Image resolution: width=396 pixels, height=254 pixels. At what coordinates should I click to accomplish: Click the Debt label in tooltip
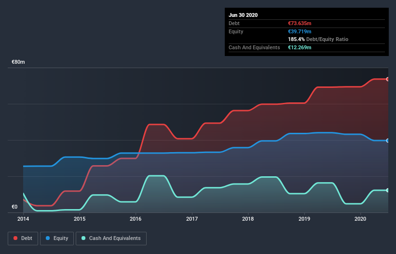point(234,24)
